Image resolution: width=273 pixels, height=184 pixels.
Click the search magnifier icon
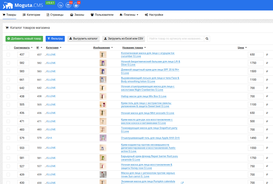click(207, 38)
